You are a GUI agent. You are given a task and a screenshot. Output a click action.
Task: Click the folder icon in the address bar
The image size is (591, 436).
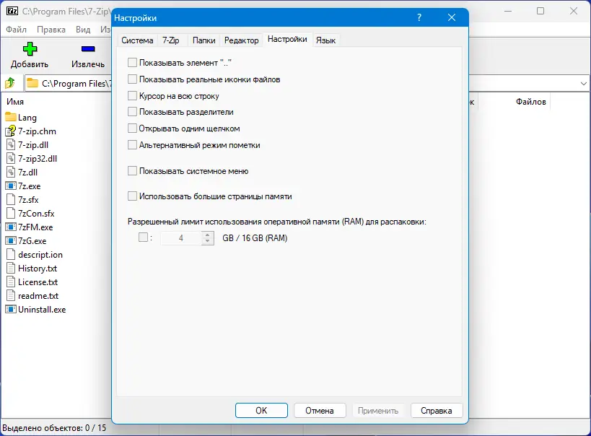tap(32, 83)
